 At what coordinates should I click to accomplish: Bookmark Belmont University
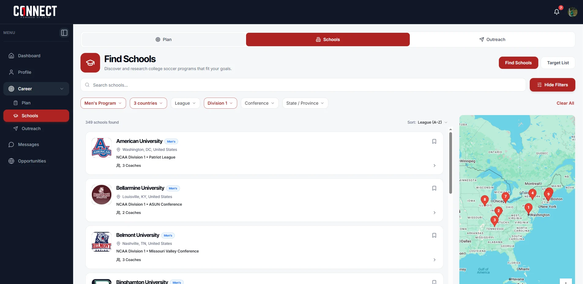[434, 235]
